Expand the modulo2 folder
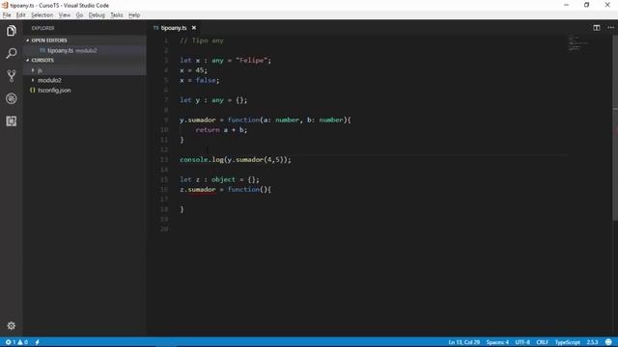This screenshot has width=618, height=347. (33, 80)
